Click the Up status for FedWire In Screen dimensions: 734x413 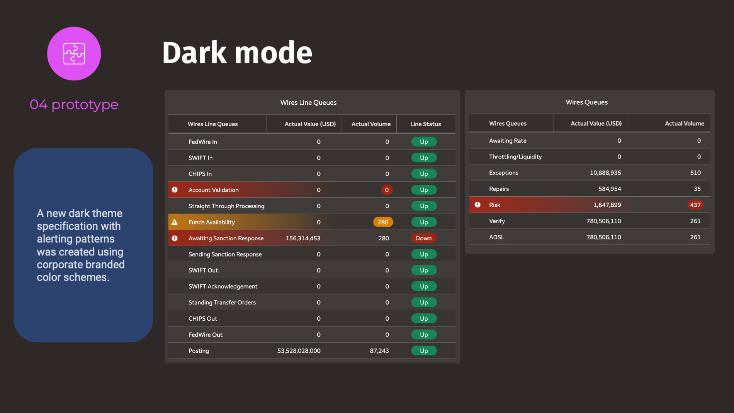coord(424,142)
